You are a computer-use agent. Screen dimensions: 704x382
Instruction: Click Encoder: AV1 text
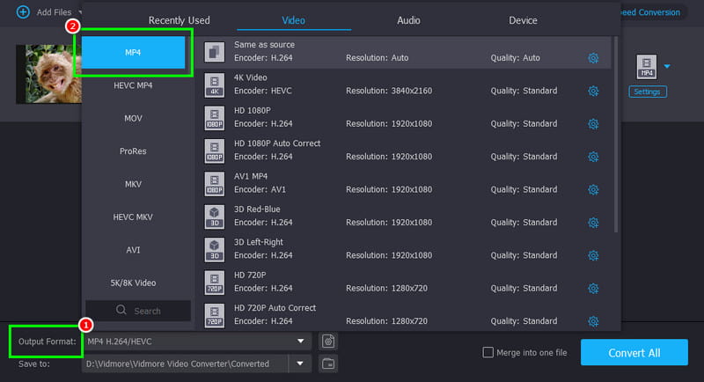tap(260, 189)
